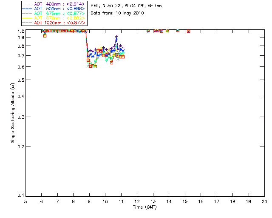Click the 0.1 y-axis tick label
This screenshot has width=272, height=218.
(21, 195)
